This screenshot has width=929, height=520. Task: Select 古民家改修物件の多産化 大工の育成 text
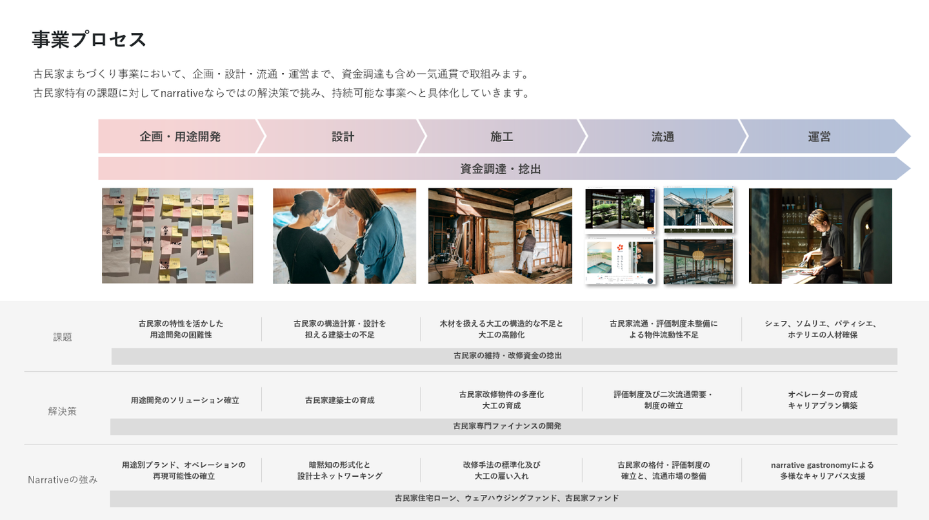click(x=501, y=400)
